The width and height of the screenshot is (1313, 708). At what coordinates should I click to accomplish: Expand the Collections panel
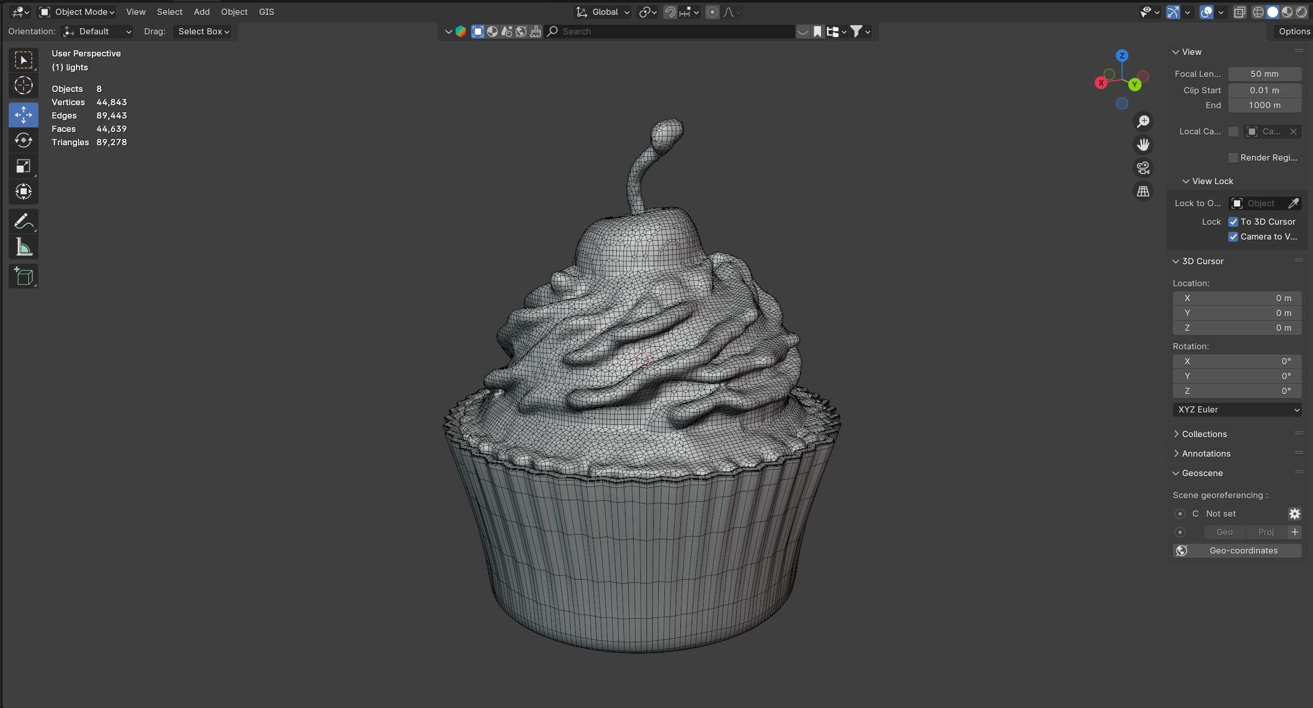point(1204,434)
